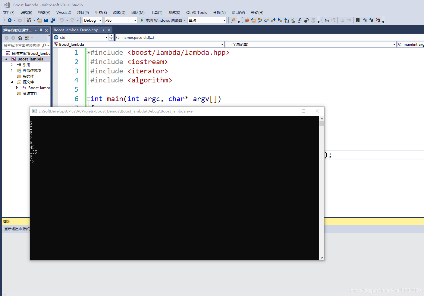The height and width of the screenshot is (296, 424).
Task: Go to previous bookmark icon
Action: (365, 20)
